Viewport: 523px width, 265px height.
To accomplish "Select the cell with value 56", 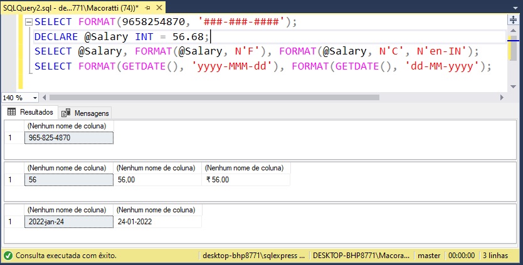I will point(69,180).
